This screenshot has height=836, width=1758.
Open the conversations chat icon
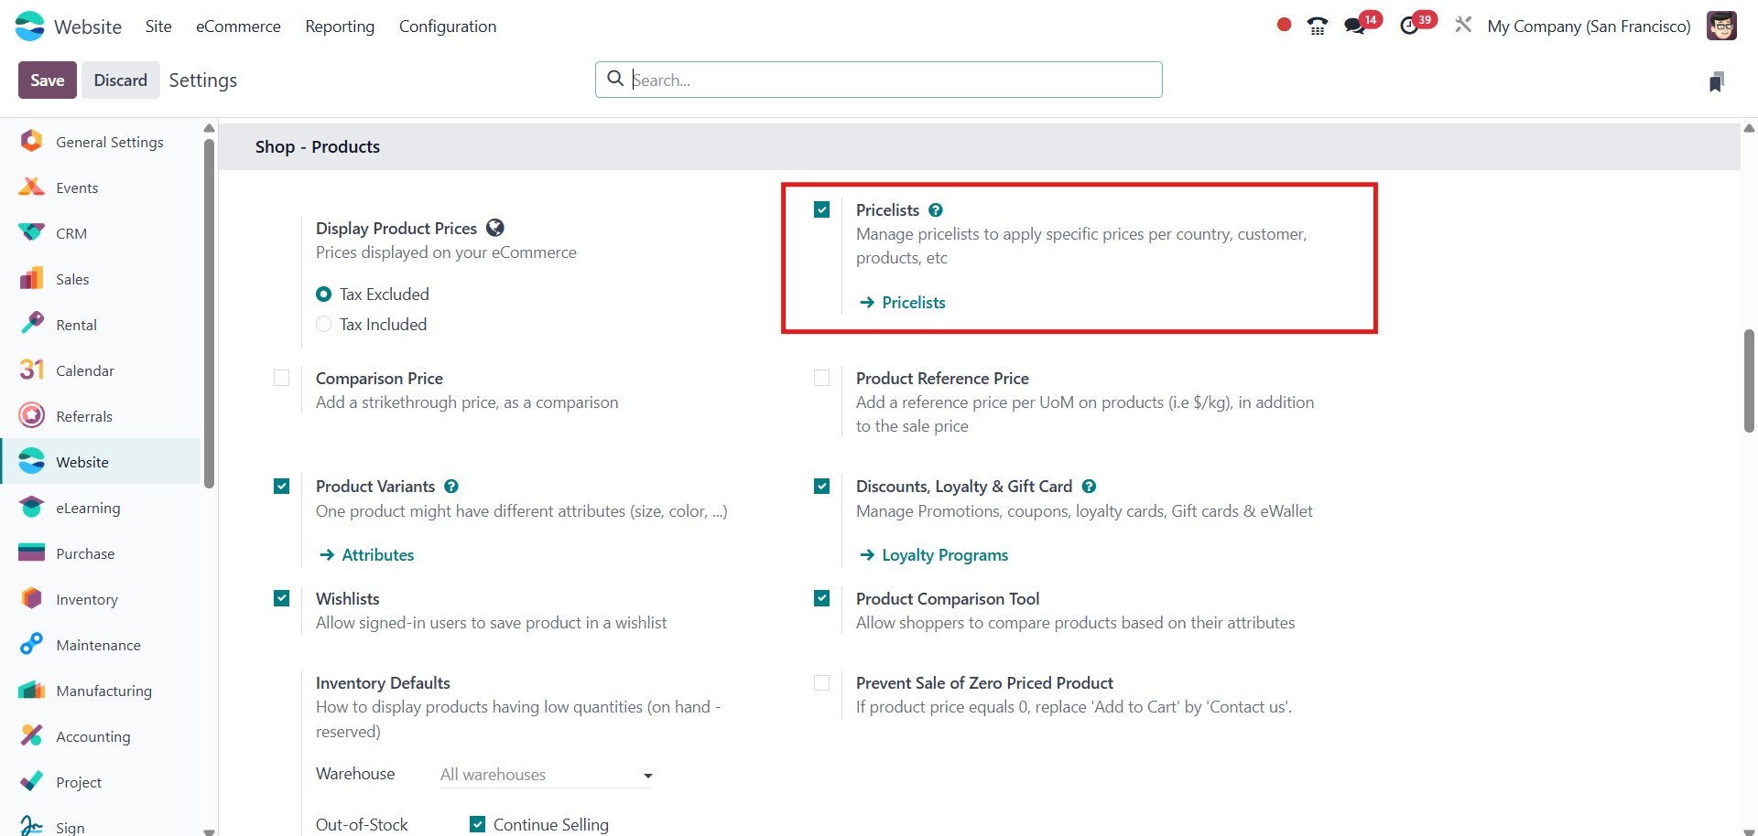pyautogui.click(x=1355, y=27)
